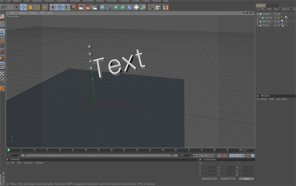Toggle autokeying button
Screen dimensions: 296x186
(222, 155)
